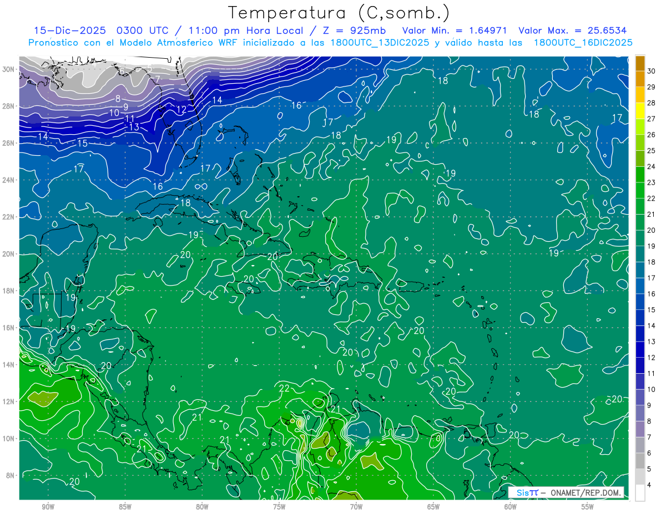666x514 pixels.
Task: Click the '10' contour label on the map
Action: click(x=114, y=113)
